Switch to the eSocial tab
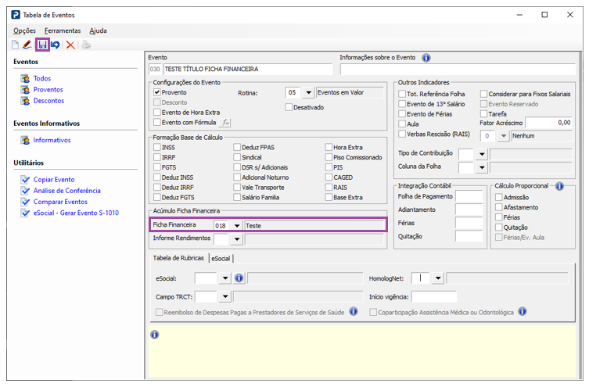Viewport: 589px width, 387px height. (221, 258)
